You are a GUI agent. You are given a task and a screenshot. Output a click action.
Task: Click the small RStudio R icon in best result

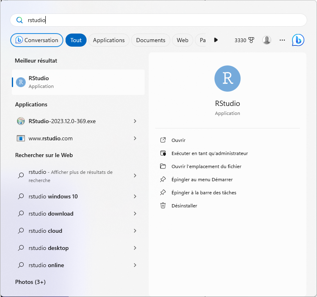point(21,82)
